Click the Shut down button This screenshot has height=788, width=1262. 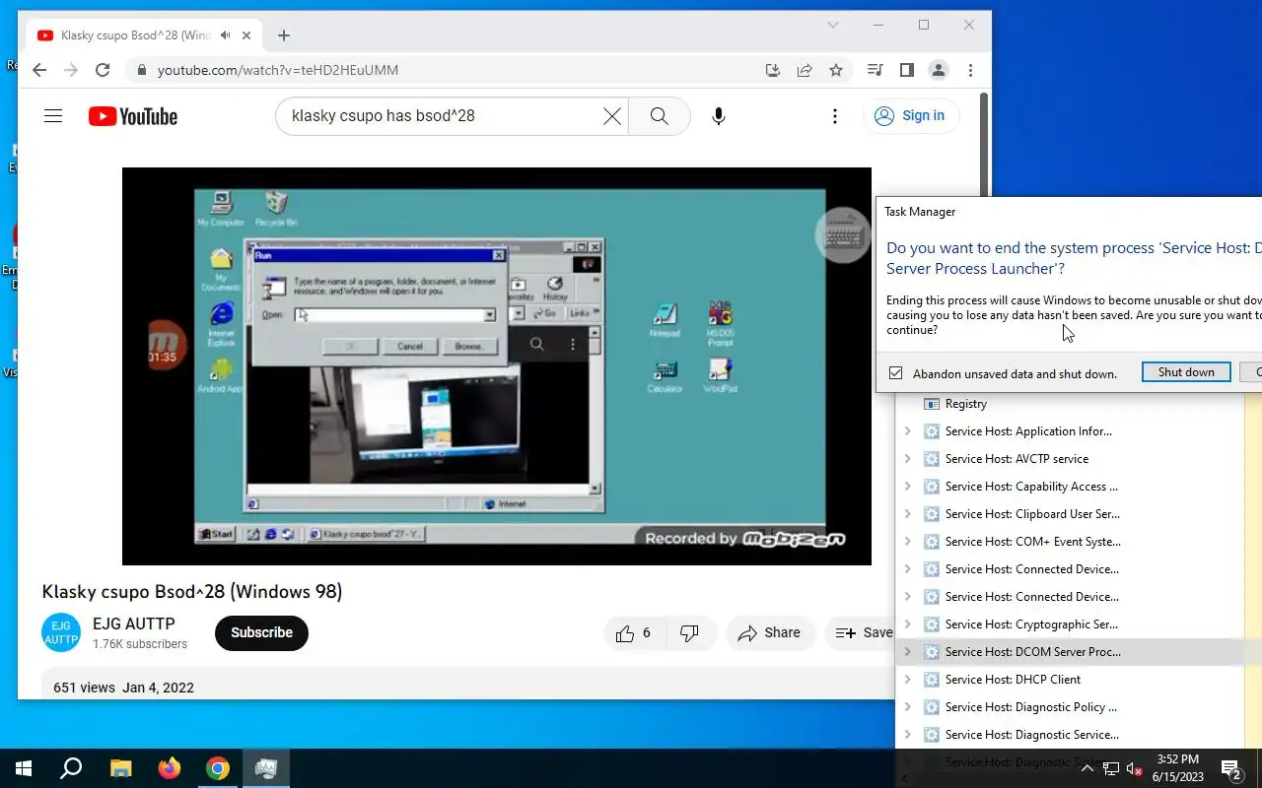point(1186,372)
